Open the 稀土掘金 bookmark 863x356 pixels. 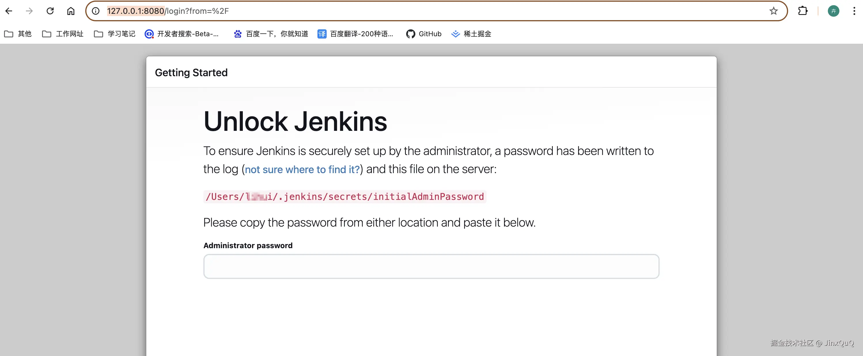[471, 34]
